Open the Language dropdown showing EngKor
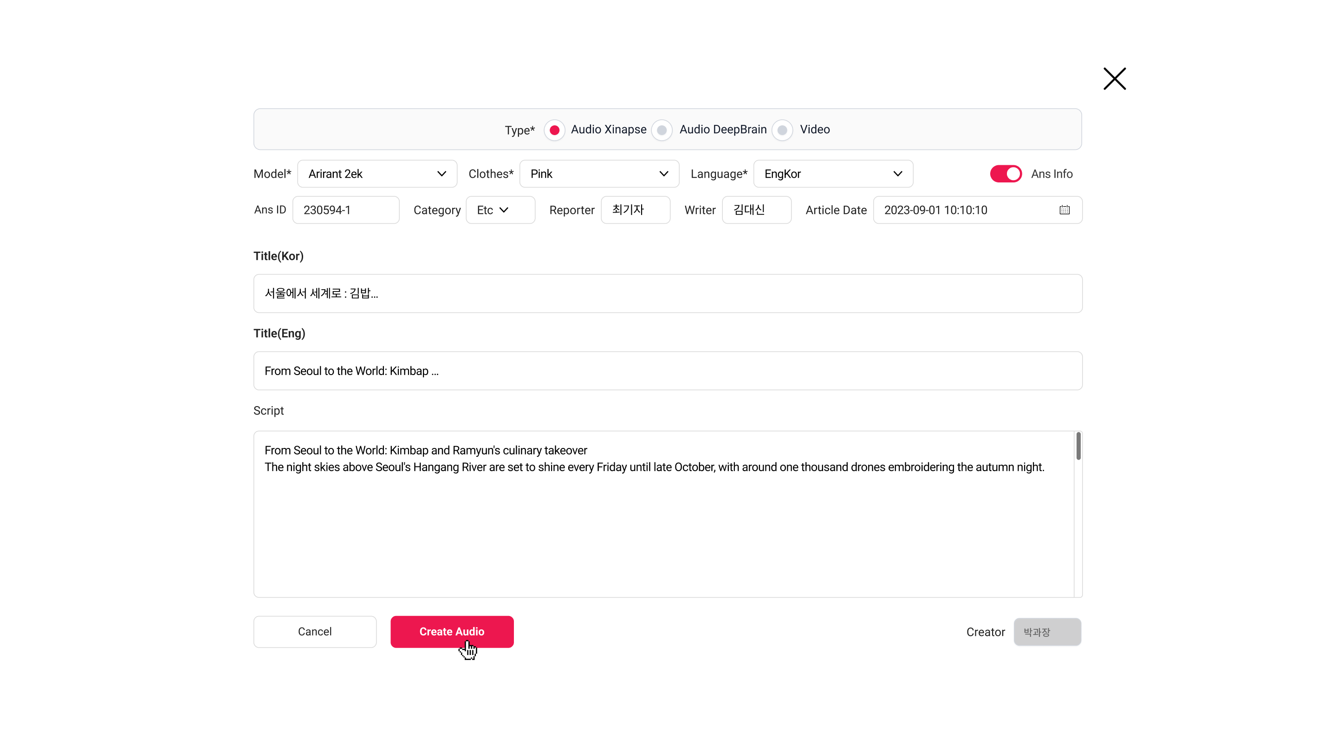Screen dimensions: 1337x752 click(832, 174)
